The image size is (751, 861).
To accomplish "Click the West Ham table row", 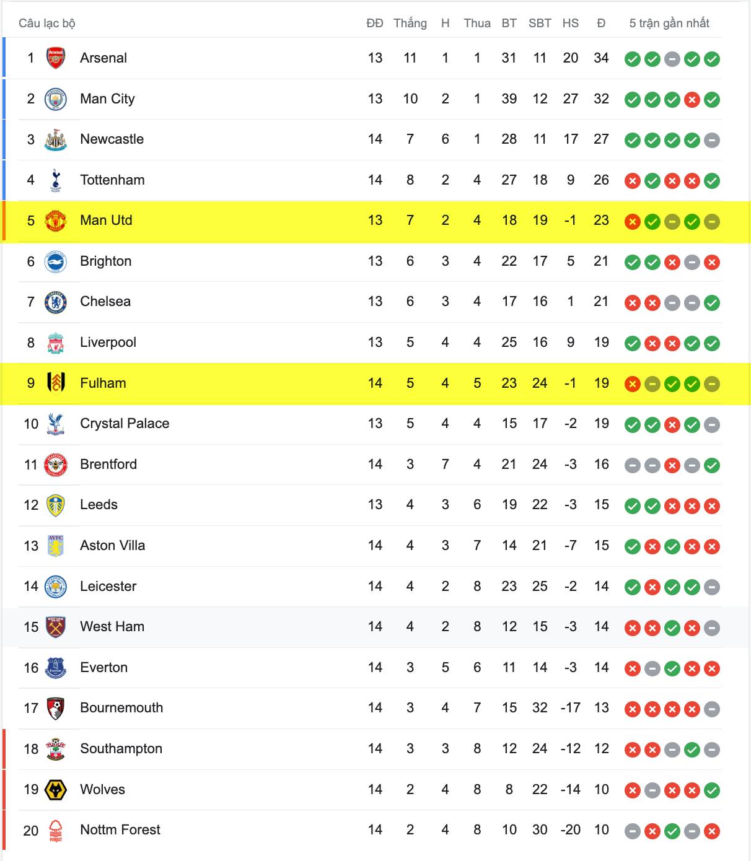I will pyautogui.click(x=375, y=627).
